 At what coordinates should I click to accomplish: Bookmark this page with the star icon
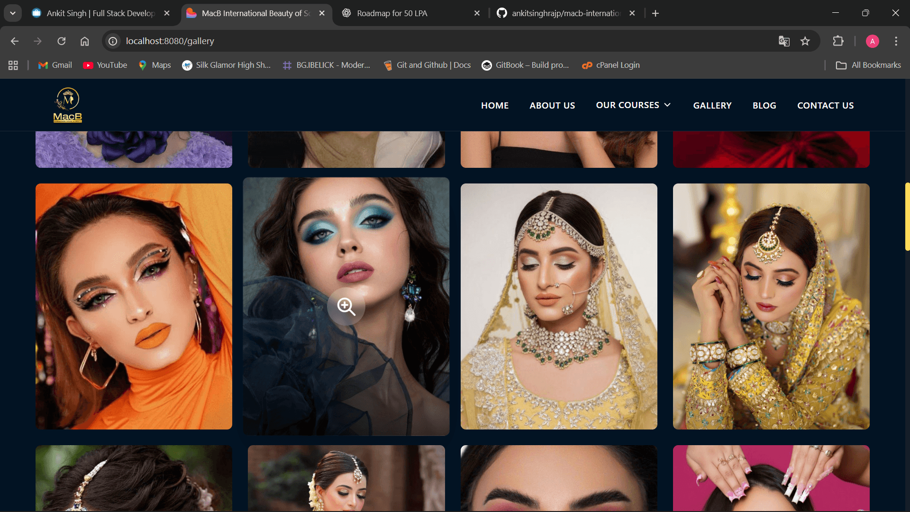click(x=805, y=41)
